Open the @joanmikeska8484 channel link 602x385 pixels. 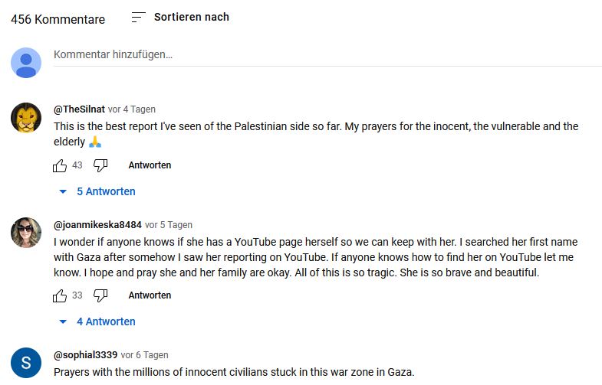click(97, 225)
